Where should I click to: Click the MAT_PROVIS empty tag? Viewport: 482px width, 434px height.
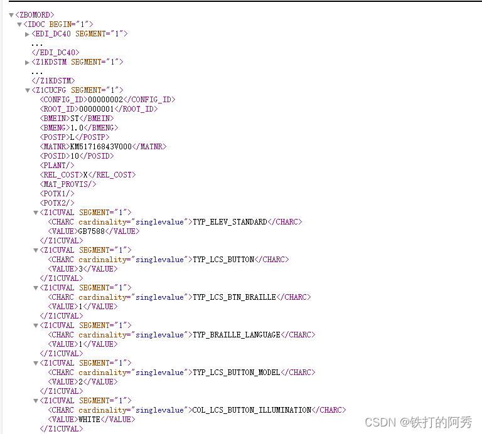[x=68, y=184]
